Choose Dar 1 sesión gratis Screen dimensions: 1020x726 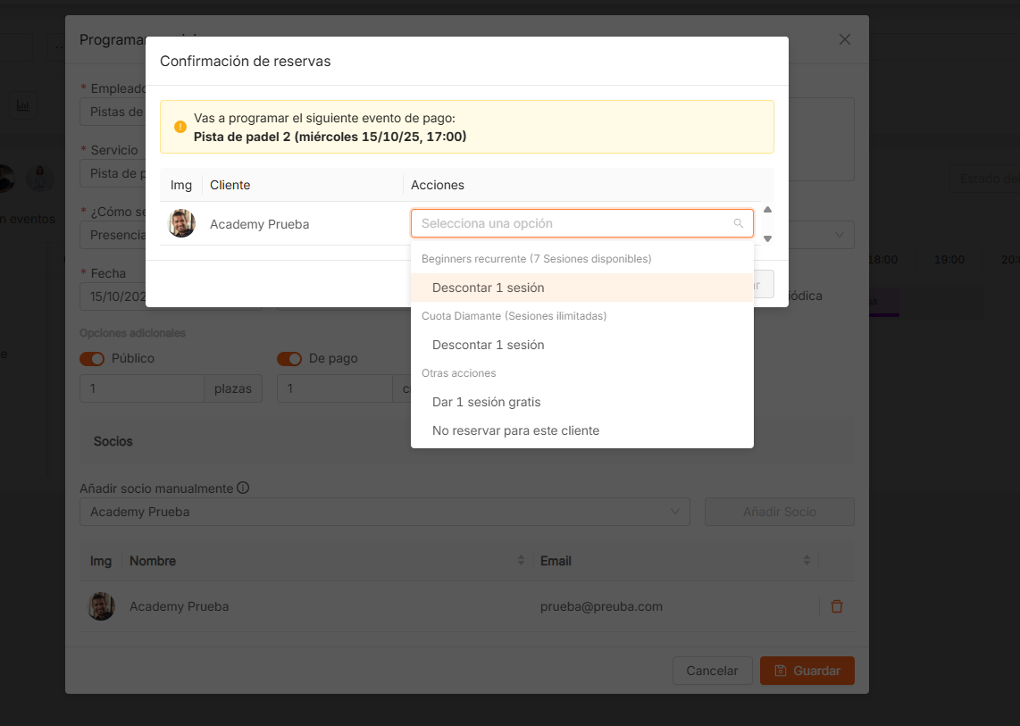coord(486,402)
